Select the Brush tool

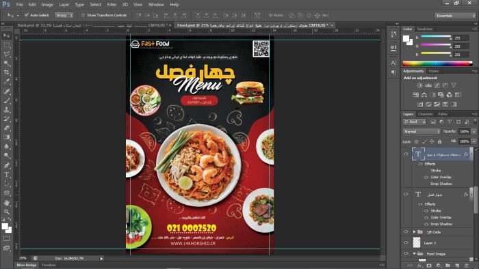6,100
